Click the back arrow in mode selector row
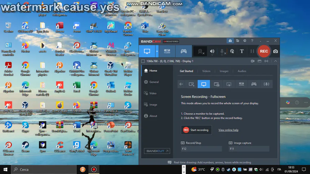 [x=181, y=84]
